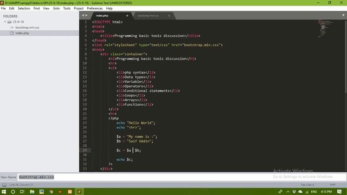Screen dimensions: 347x195
Task: Open Cortana search circle
Action: (x=13, y=191)
